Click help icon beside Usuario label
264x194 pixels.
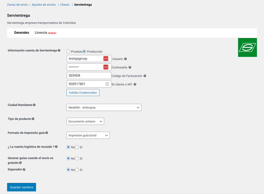pos(126,59)
